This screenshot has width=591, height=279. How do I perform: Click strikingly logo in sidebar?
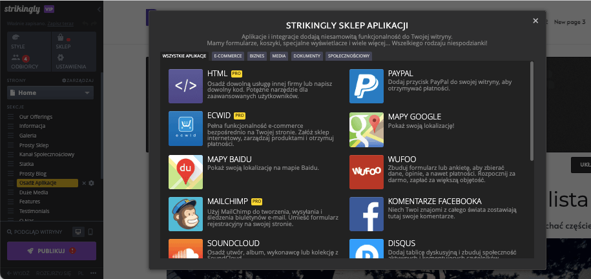[x=22, y=10]
